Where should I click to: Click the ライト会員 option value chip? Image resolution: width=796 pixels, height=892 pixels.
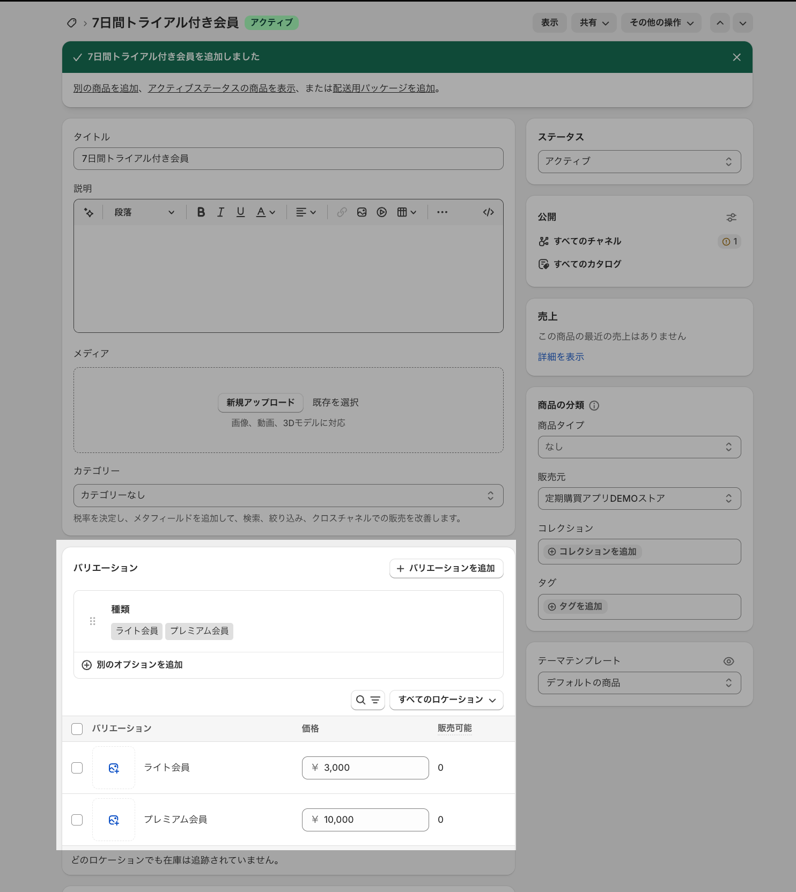tap(137, 631)
